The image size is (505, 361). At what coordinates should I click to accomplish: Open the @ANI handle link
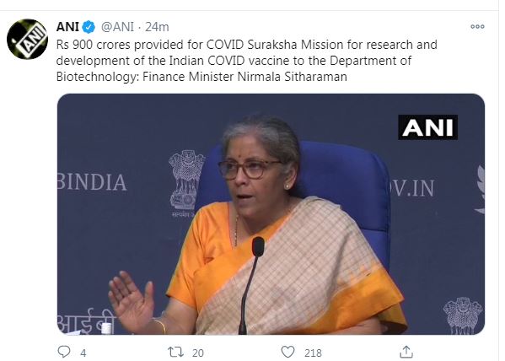(117, 27)
